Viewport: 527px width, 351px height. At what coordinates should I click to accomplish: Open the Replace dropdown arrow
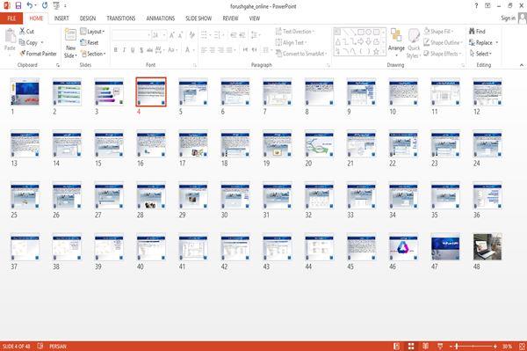[497, 43]
